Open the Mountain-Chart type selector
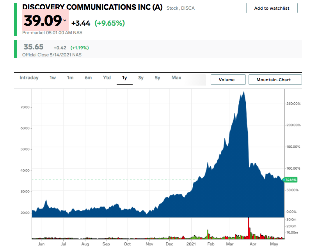This screenshot has height=252, width=325. (275, 80)
